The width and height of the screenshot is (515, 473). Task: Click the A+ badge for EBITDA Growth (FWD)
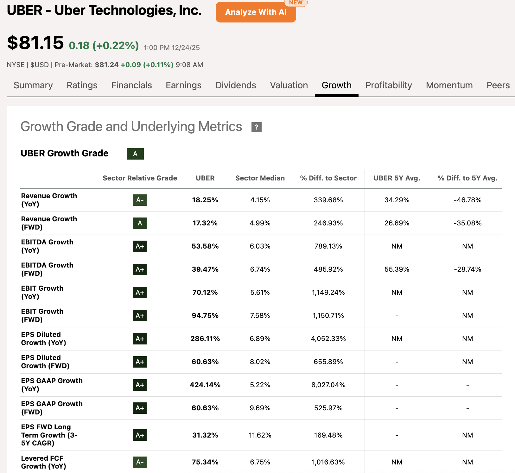[140, 269]
